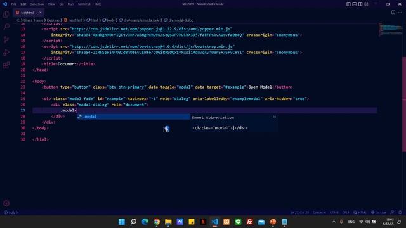406x228 pixels.
Task: Click the test.html breadcrumb segment
Action: coord(73,20)
